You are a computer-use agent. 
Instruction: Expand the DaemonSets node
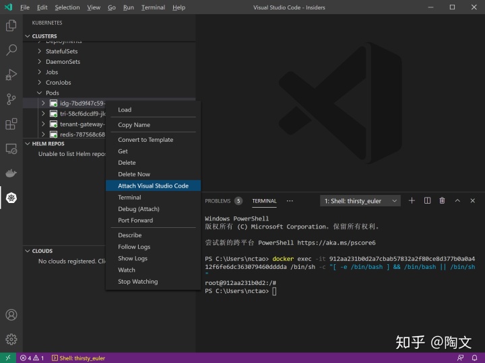pyautogui.click(x=39, y=61)
